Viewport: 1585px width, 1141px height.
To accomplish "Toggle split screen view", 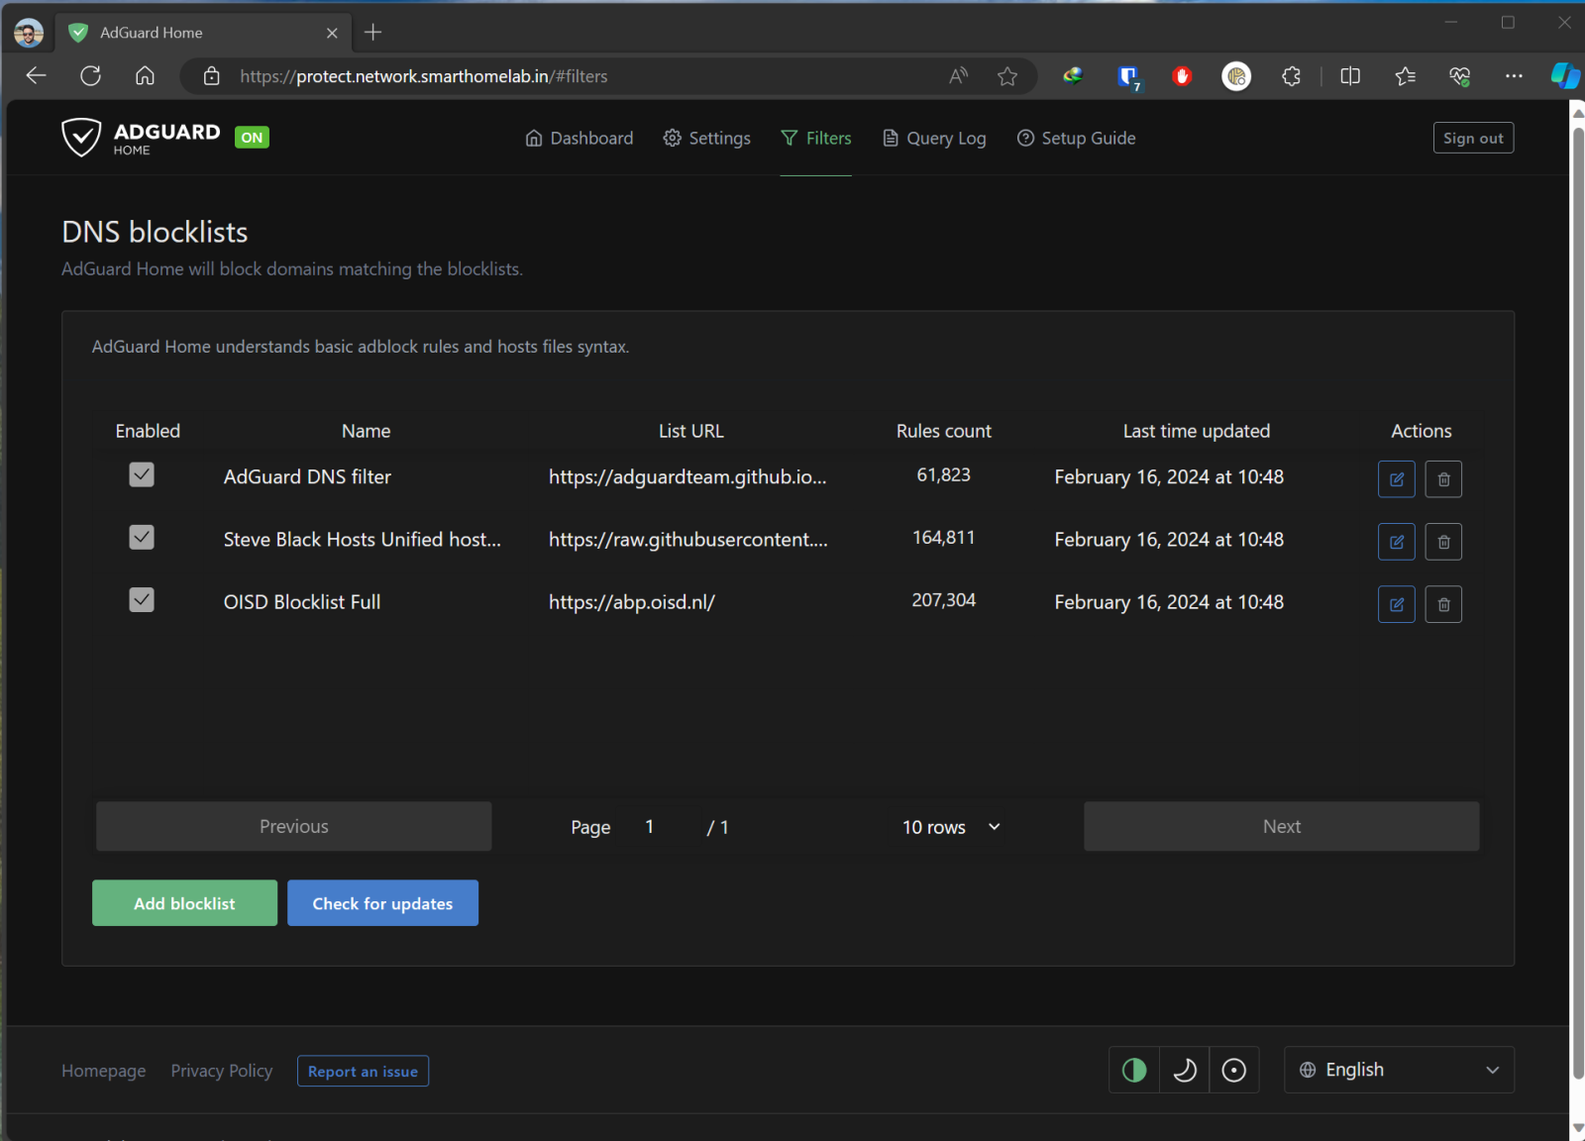I will coord(1350,76).
